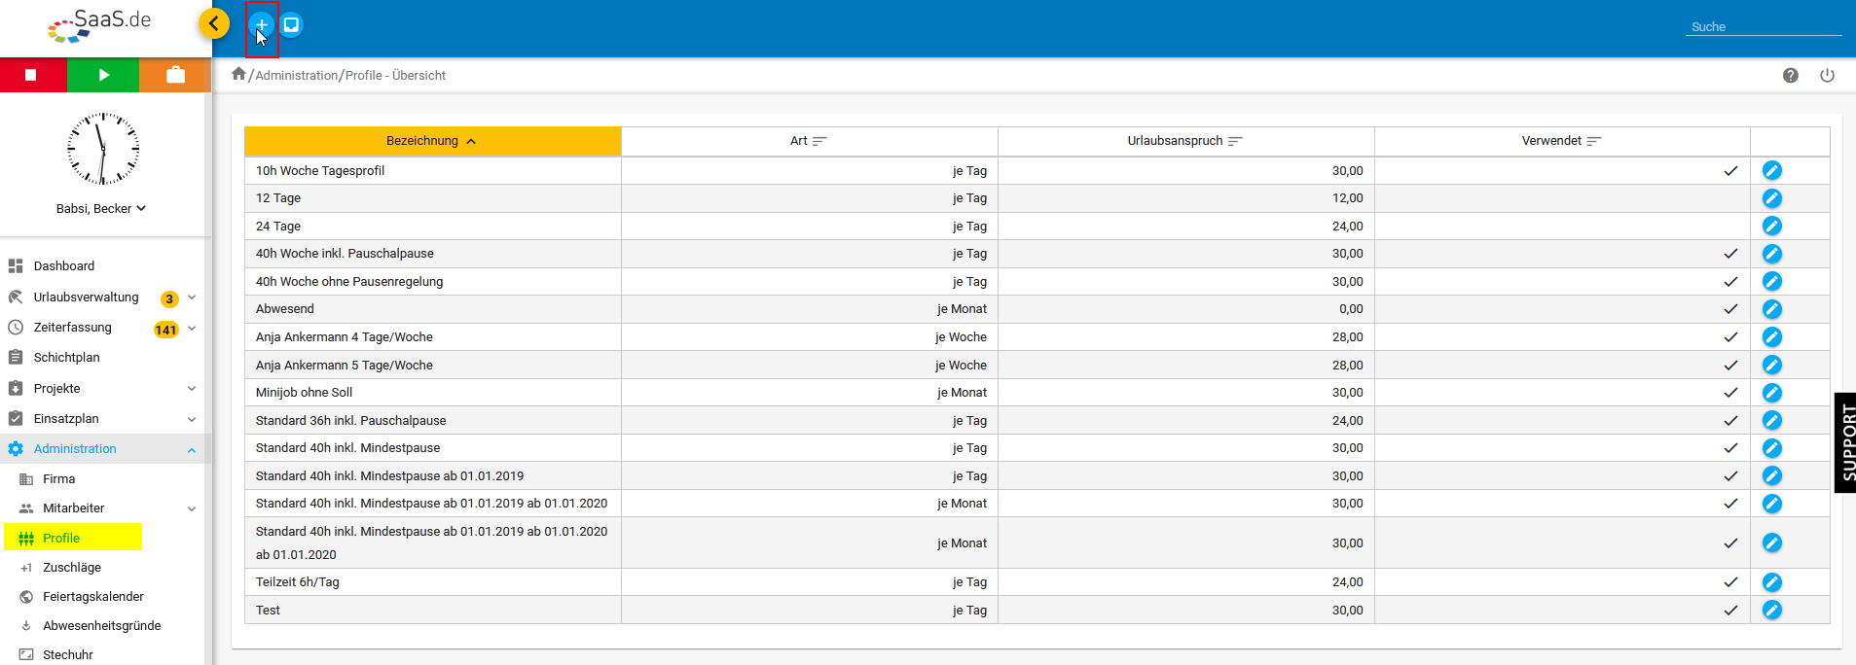Open Firma under Administration
This screenshot has height=665, width=1856.
click(x=58, y=478)
